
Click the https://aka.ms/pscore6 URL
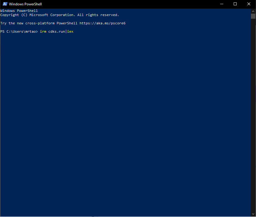(x=102, y=23)
